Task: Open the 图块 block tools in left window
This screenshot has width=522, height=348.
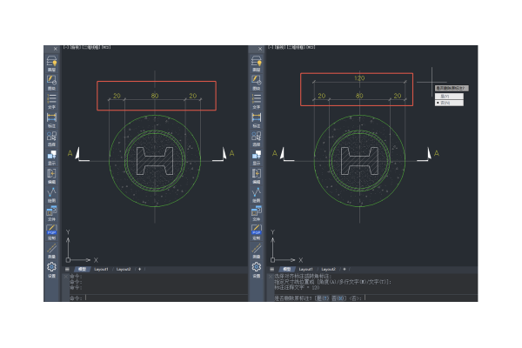Action: [x=51, y=83]
